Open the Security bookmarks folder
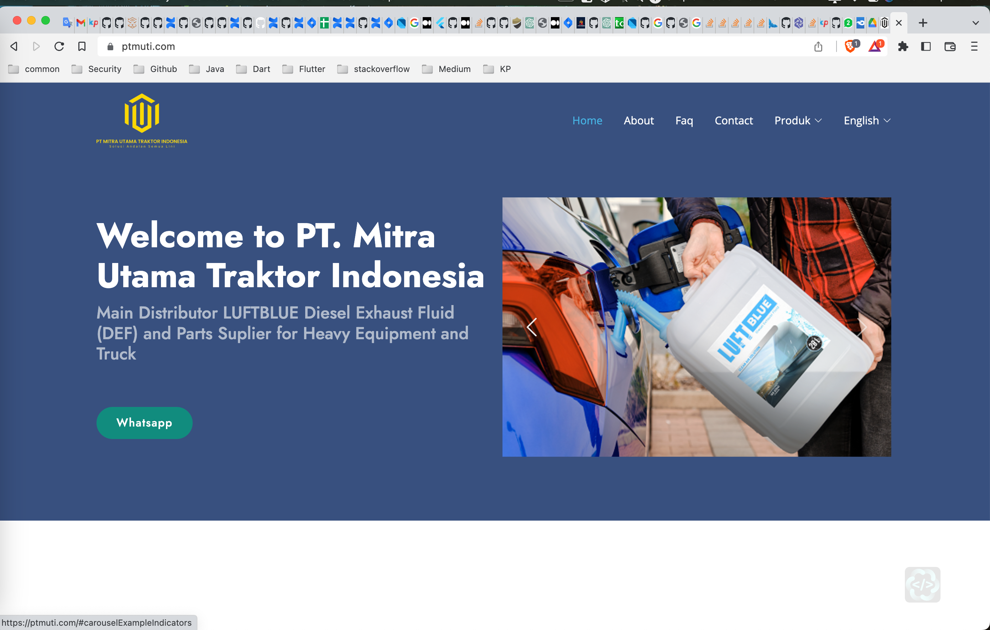This screenshot has height=630, width=990. (x=97, y=69)
